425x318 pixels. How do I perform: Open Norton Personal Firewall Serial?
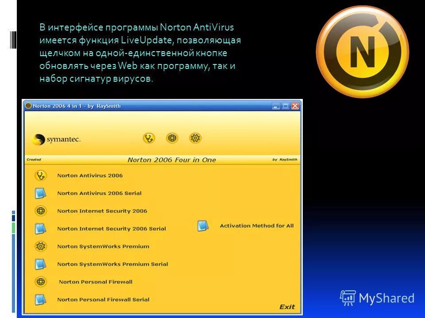click(x=103, y=299)
